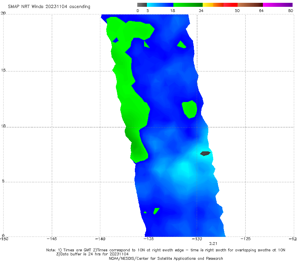Click the longitude axis label '-145'
This screenshot has height=261, width=297.
(x=52, y=239)
